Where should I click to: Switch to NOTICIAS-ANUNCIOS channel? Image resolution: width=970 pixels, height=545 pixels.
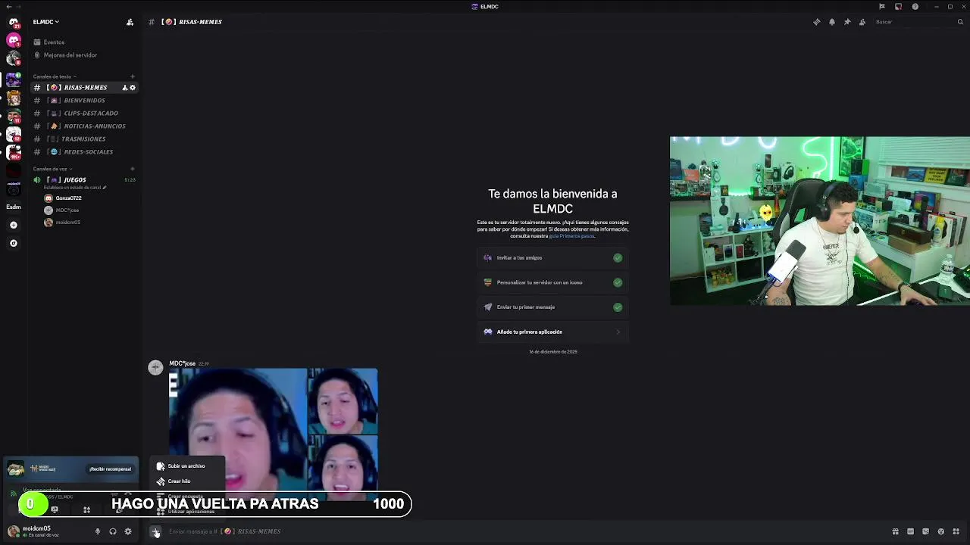[x=84, y=126]
